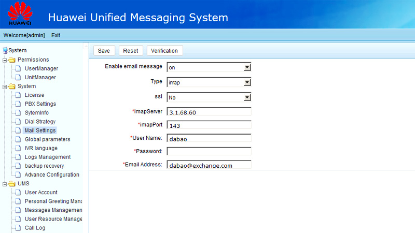
Task: Click the Reset button
Action: coord(131,50)
